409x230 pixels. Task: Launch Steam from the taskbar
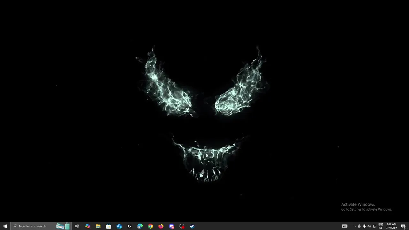[x=192, y=226]
